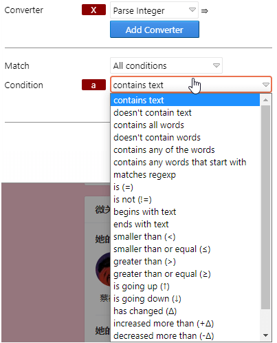Click the scrollbar down arrow in the dropdown list
Screen dimensions: 277x343
coord(266,335)
